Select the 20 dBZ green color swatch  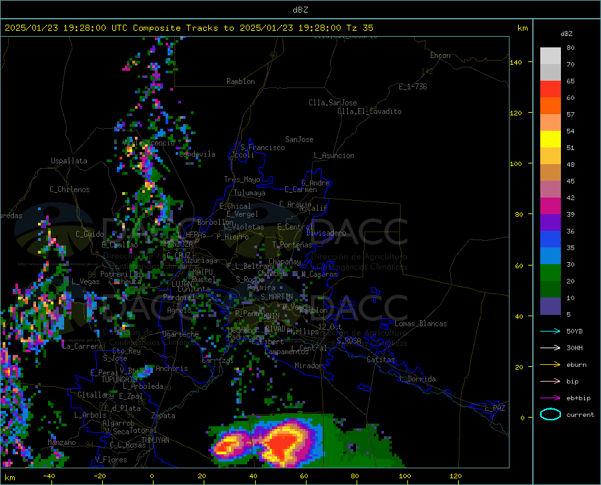point(550,273)
